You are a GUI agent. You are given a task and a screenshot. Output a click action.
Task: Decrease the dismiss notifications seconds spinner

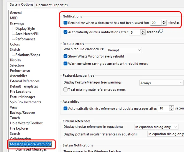click(143, 34)
